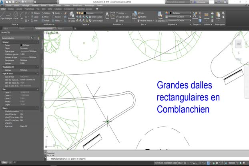Toggle the highlighted object snap button
Viewport: 249px width, 166px height.
208,163
